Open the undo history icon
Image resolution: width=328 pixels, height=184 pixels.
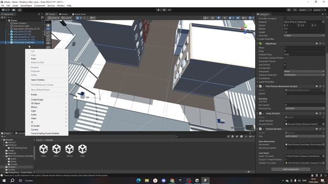(x=289, y=10)
